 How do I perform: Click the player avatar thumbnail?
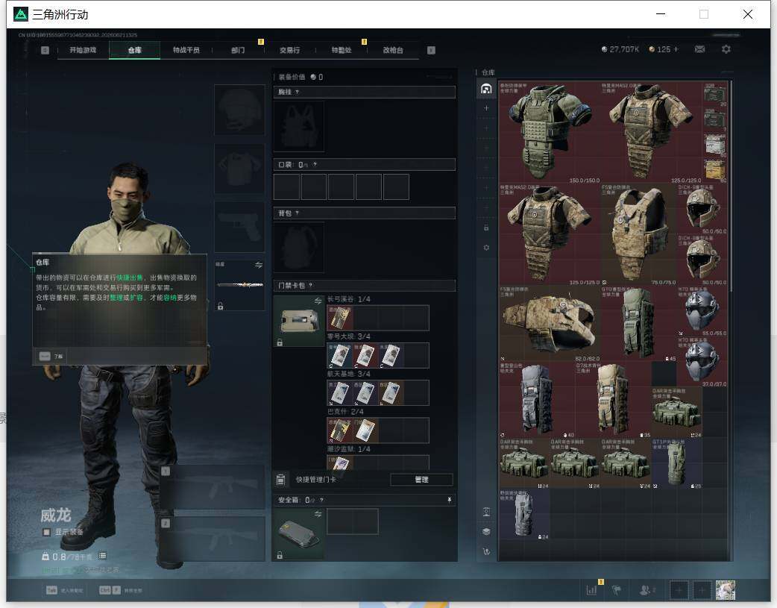click(x=726, y=590)
